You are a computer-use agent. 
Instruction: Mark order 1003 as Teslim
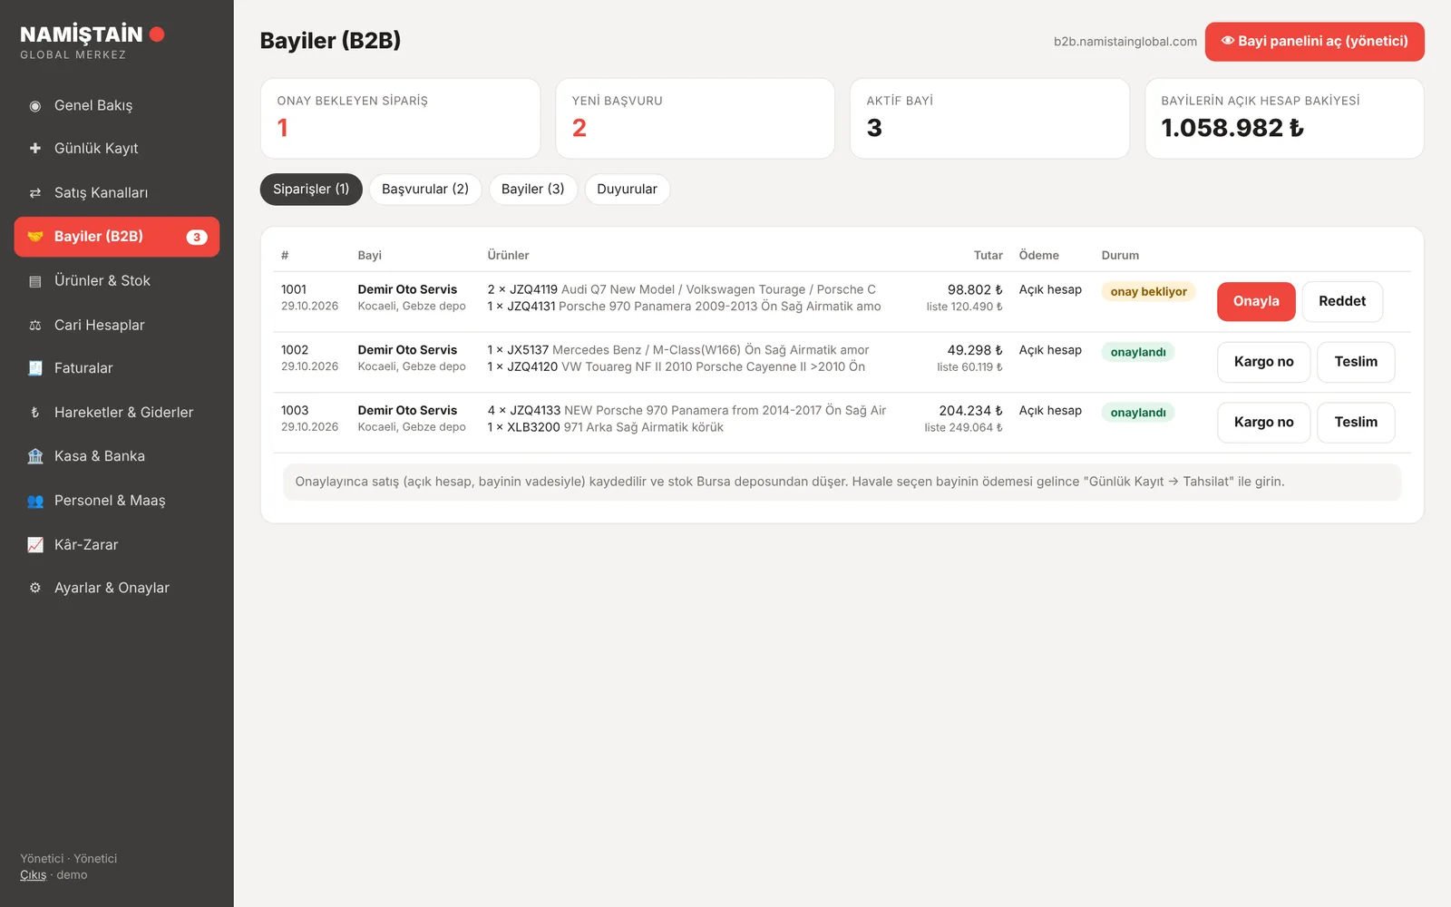(1356, 423)
